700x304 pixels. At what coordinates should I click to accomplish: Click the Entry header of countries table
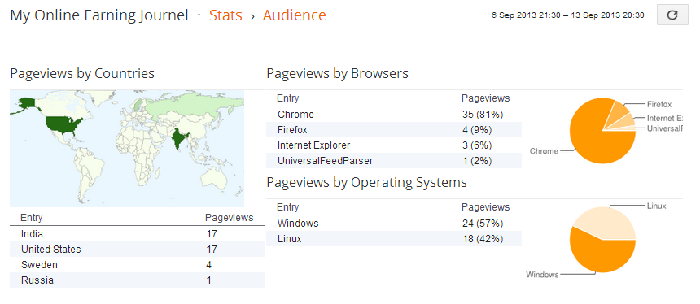[x=32, y=218]
